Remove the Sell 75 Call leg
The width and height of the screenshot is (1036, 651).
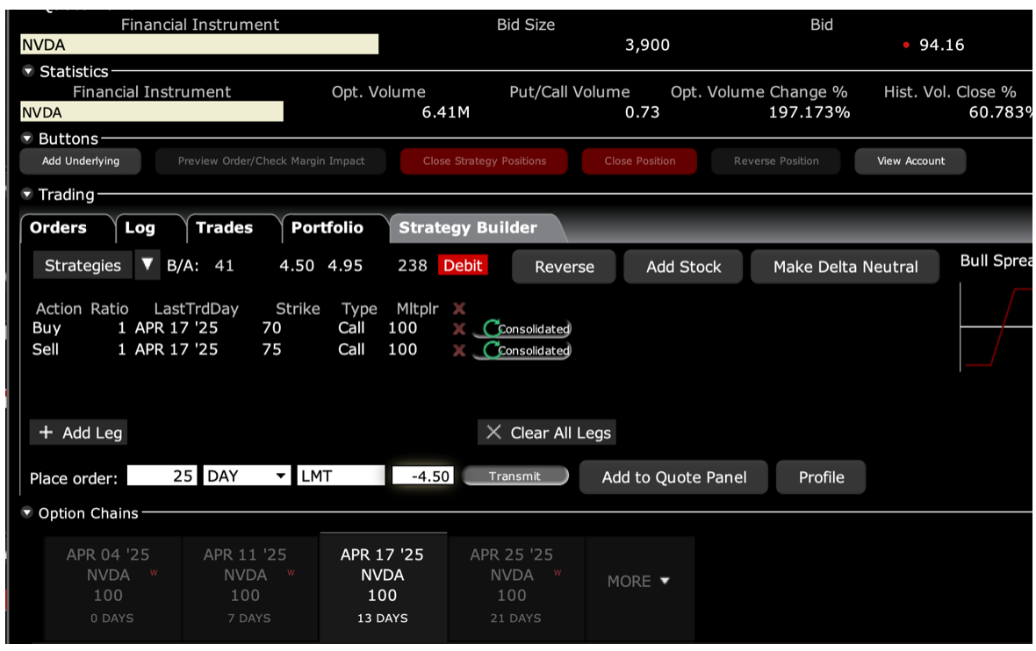pos(459,350)
